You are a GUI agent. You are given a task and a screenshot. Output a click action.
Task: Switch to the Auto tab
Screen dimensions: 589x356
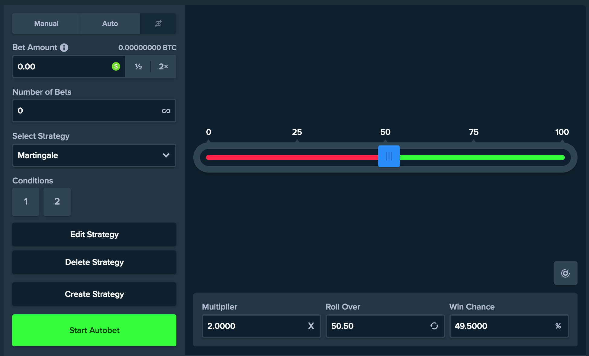pos(110,23)
